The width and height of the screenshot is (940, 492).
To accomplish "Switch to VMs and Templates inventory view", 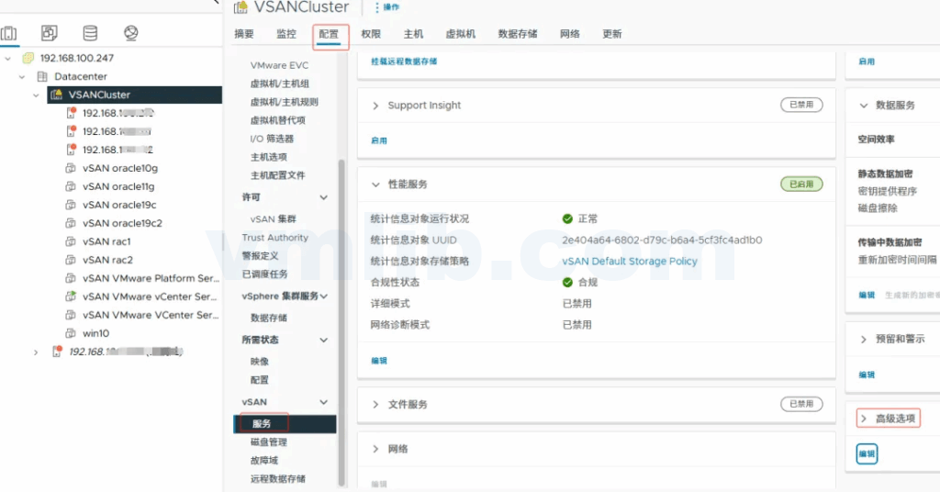I will click(x=50, y=34).
